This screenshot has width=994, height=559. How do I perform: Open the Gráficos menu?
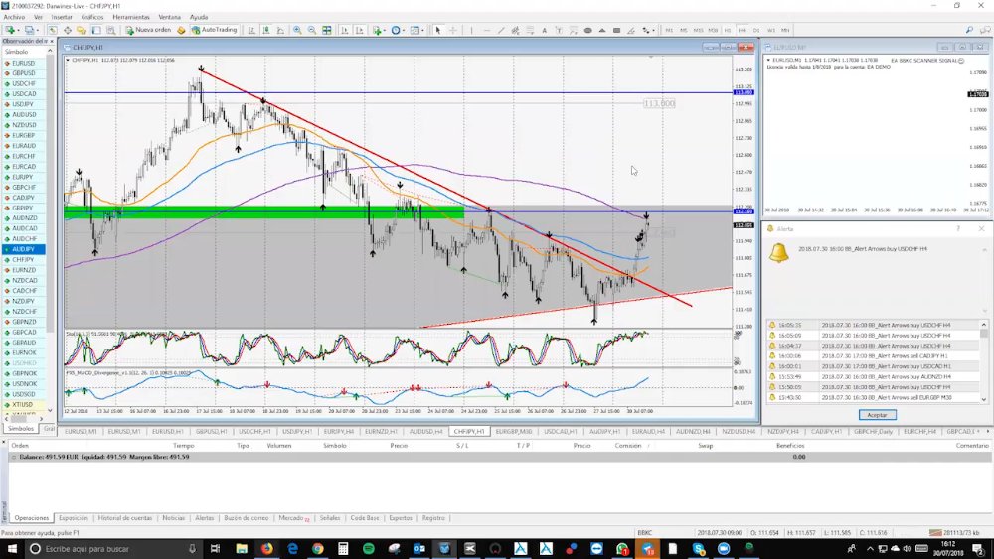(x=91, y=17)
